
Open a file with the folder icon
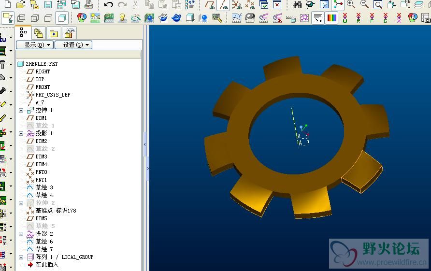pyautogui.click(x=21, y=4)
